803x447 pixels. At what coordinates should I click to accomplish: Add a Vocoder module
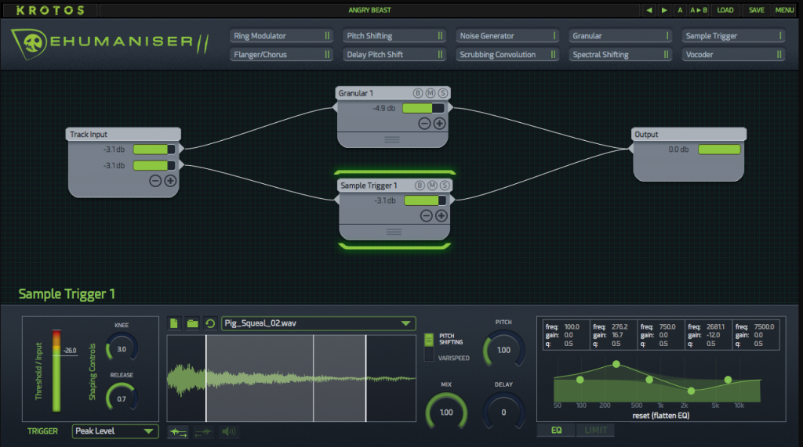(x=734, y=54)
